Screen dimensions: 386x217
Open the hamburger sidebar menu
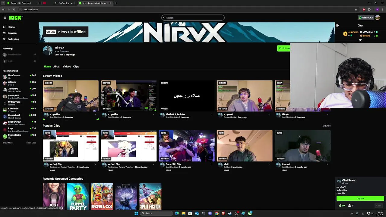[5, 18]
